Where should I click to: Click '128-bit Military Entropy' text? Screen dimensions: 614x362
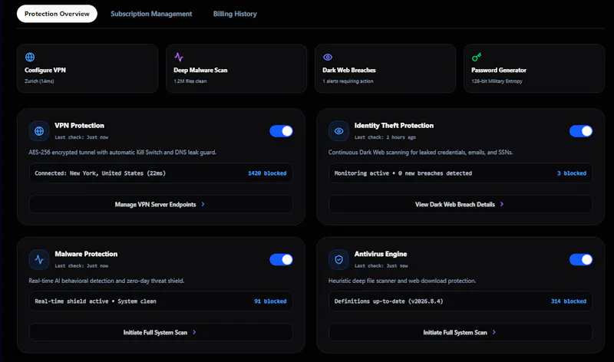[x=497, y=81]
